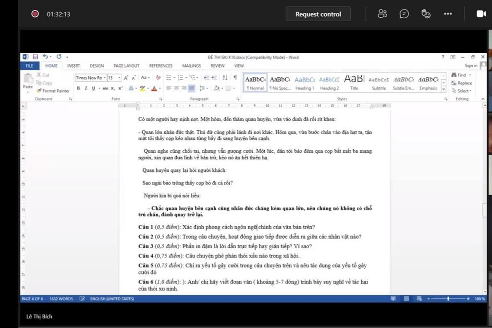Click PAGE 4 OF 6 in status bar

32,299
